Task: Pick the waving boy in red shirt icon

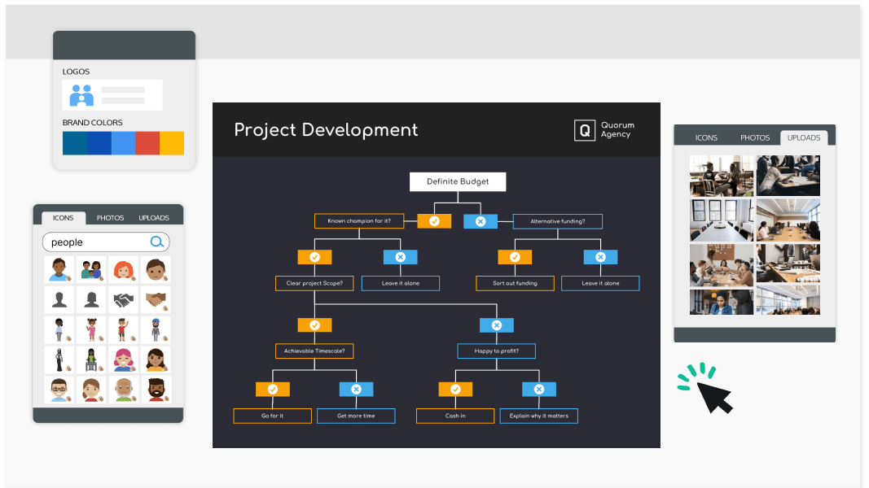Action: point(124,329)
